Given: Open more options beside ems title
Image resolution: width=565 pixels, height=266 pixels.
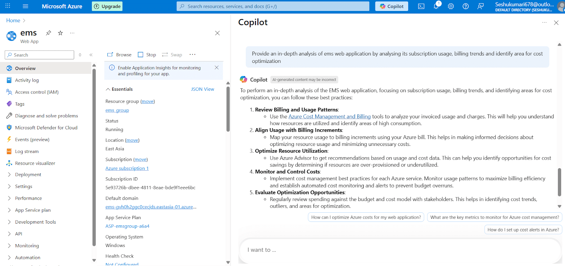Looking at the screenshot, I should [x=72, y=33].
